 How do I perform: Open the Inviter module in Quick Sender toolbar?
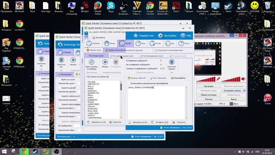156,43
